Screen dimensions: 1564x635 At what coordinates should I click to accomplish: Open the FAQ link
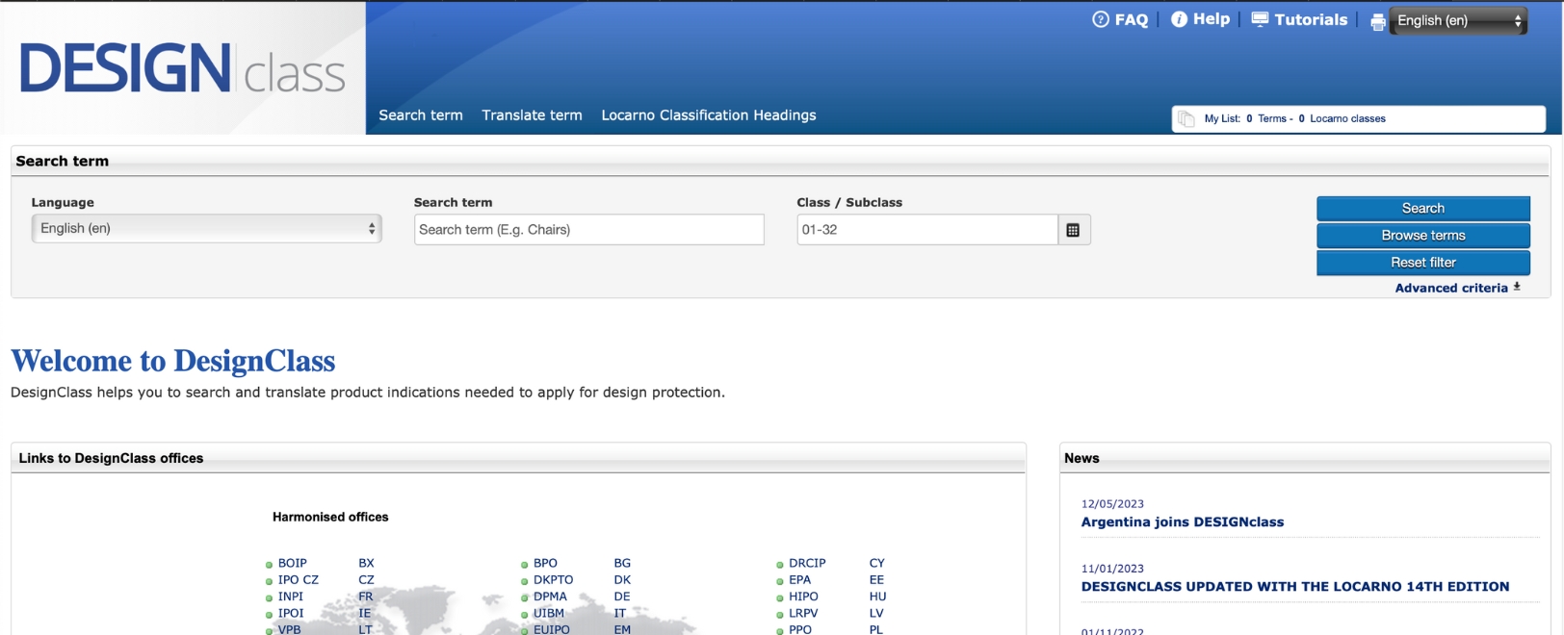coord(1132,19)
